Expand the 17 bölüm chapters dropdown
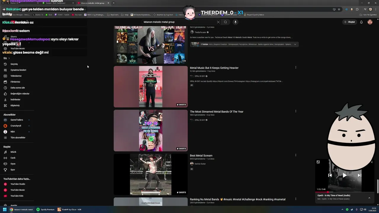The height and width of the screenshot is (213, 379). pos(295,44)
